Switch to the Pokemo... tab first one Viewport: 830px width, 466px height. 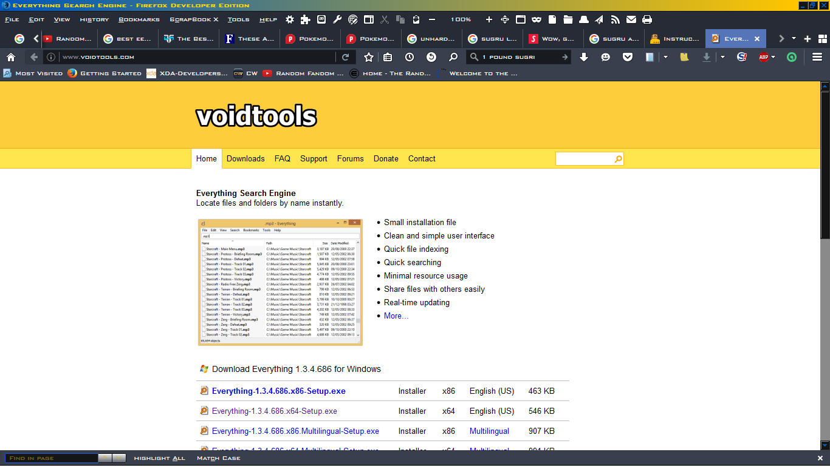pyautogui.click(x=310, y=39)
